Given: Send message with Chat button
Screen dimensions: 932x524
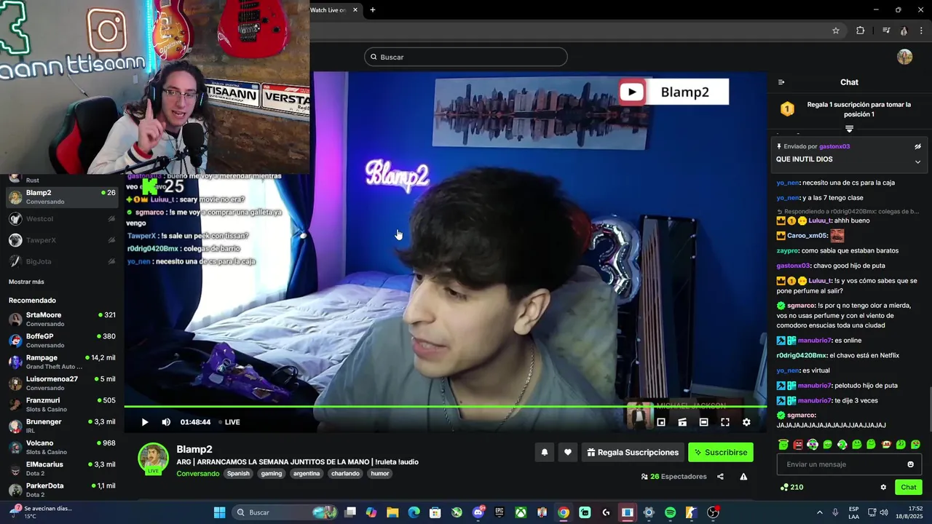Looking at the screenshot, I should pyautogui.click(x=909, y=487).
